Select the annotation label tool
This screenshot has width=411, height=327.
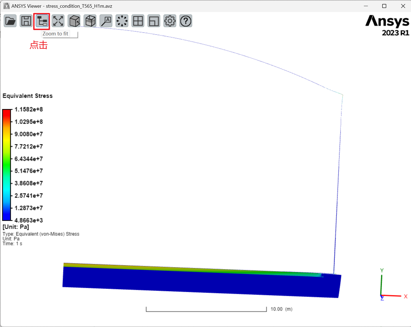pos(106,21)
